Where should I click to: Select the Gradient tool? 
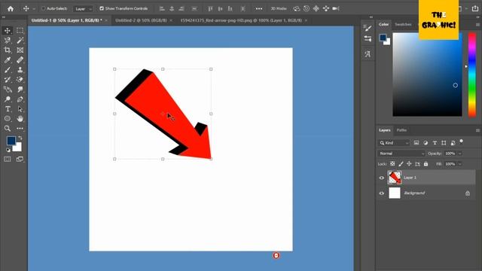(8, 90)
